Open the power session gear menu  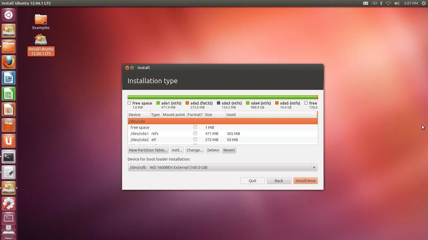424,3
